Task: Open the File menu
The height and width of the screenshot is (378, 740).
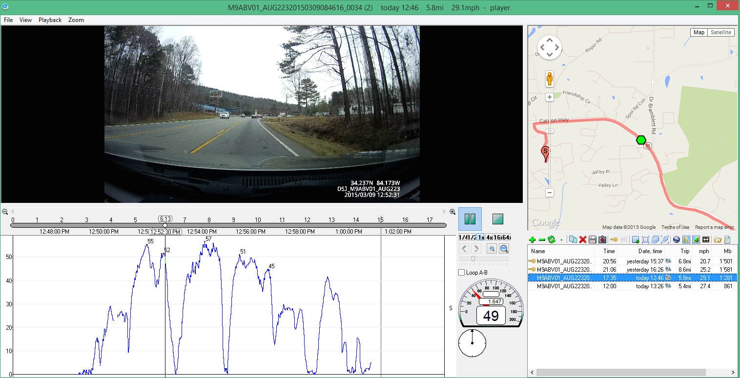Action: point(8,20)
